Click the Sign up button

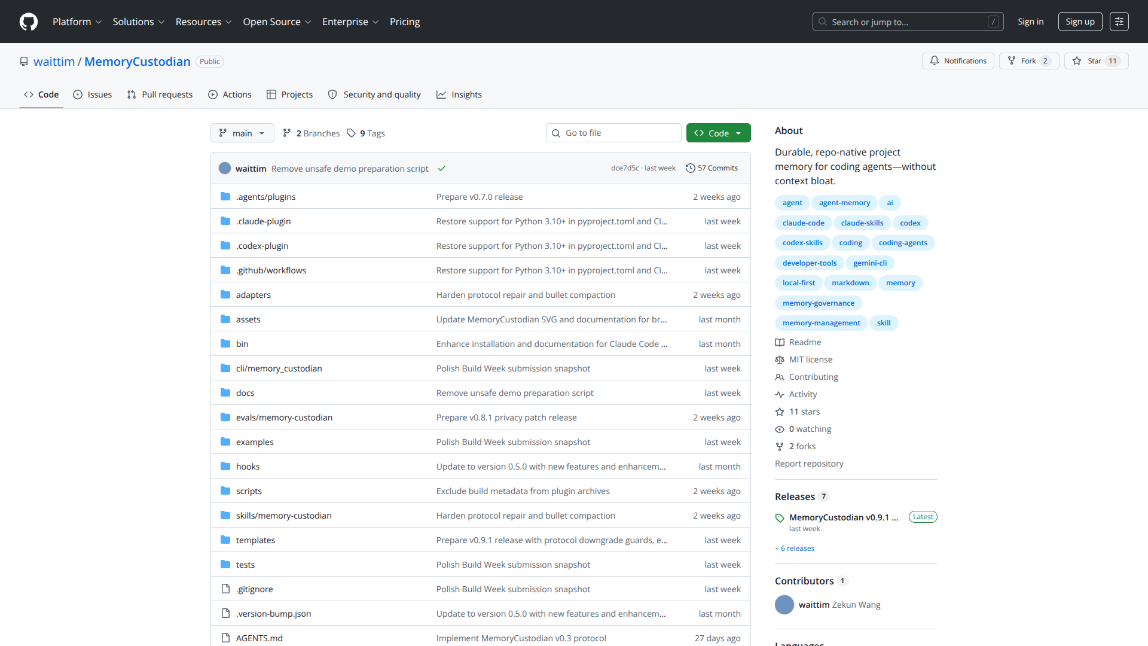coord(1080,22)
